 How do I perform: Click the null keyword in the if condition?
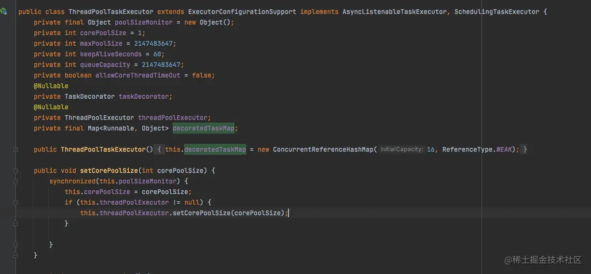192,203
